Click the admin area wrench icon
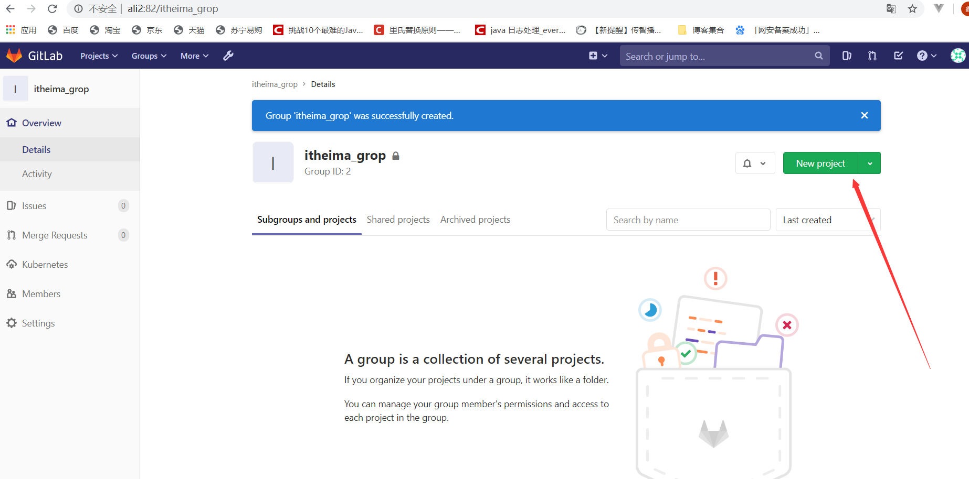 (228, 56)
